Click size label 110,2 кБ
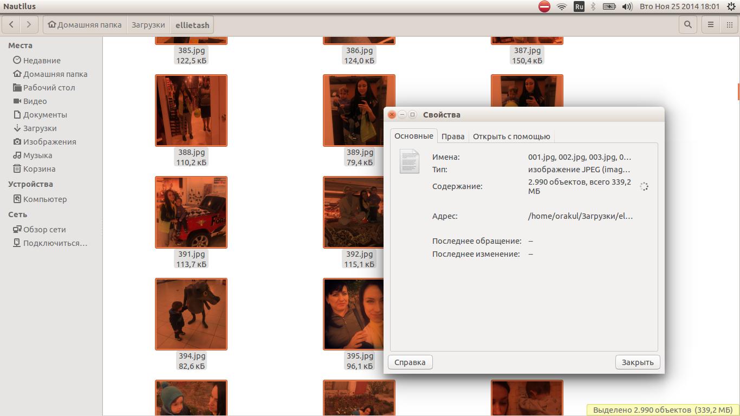 pos(191,162)
